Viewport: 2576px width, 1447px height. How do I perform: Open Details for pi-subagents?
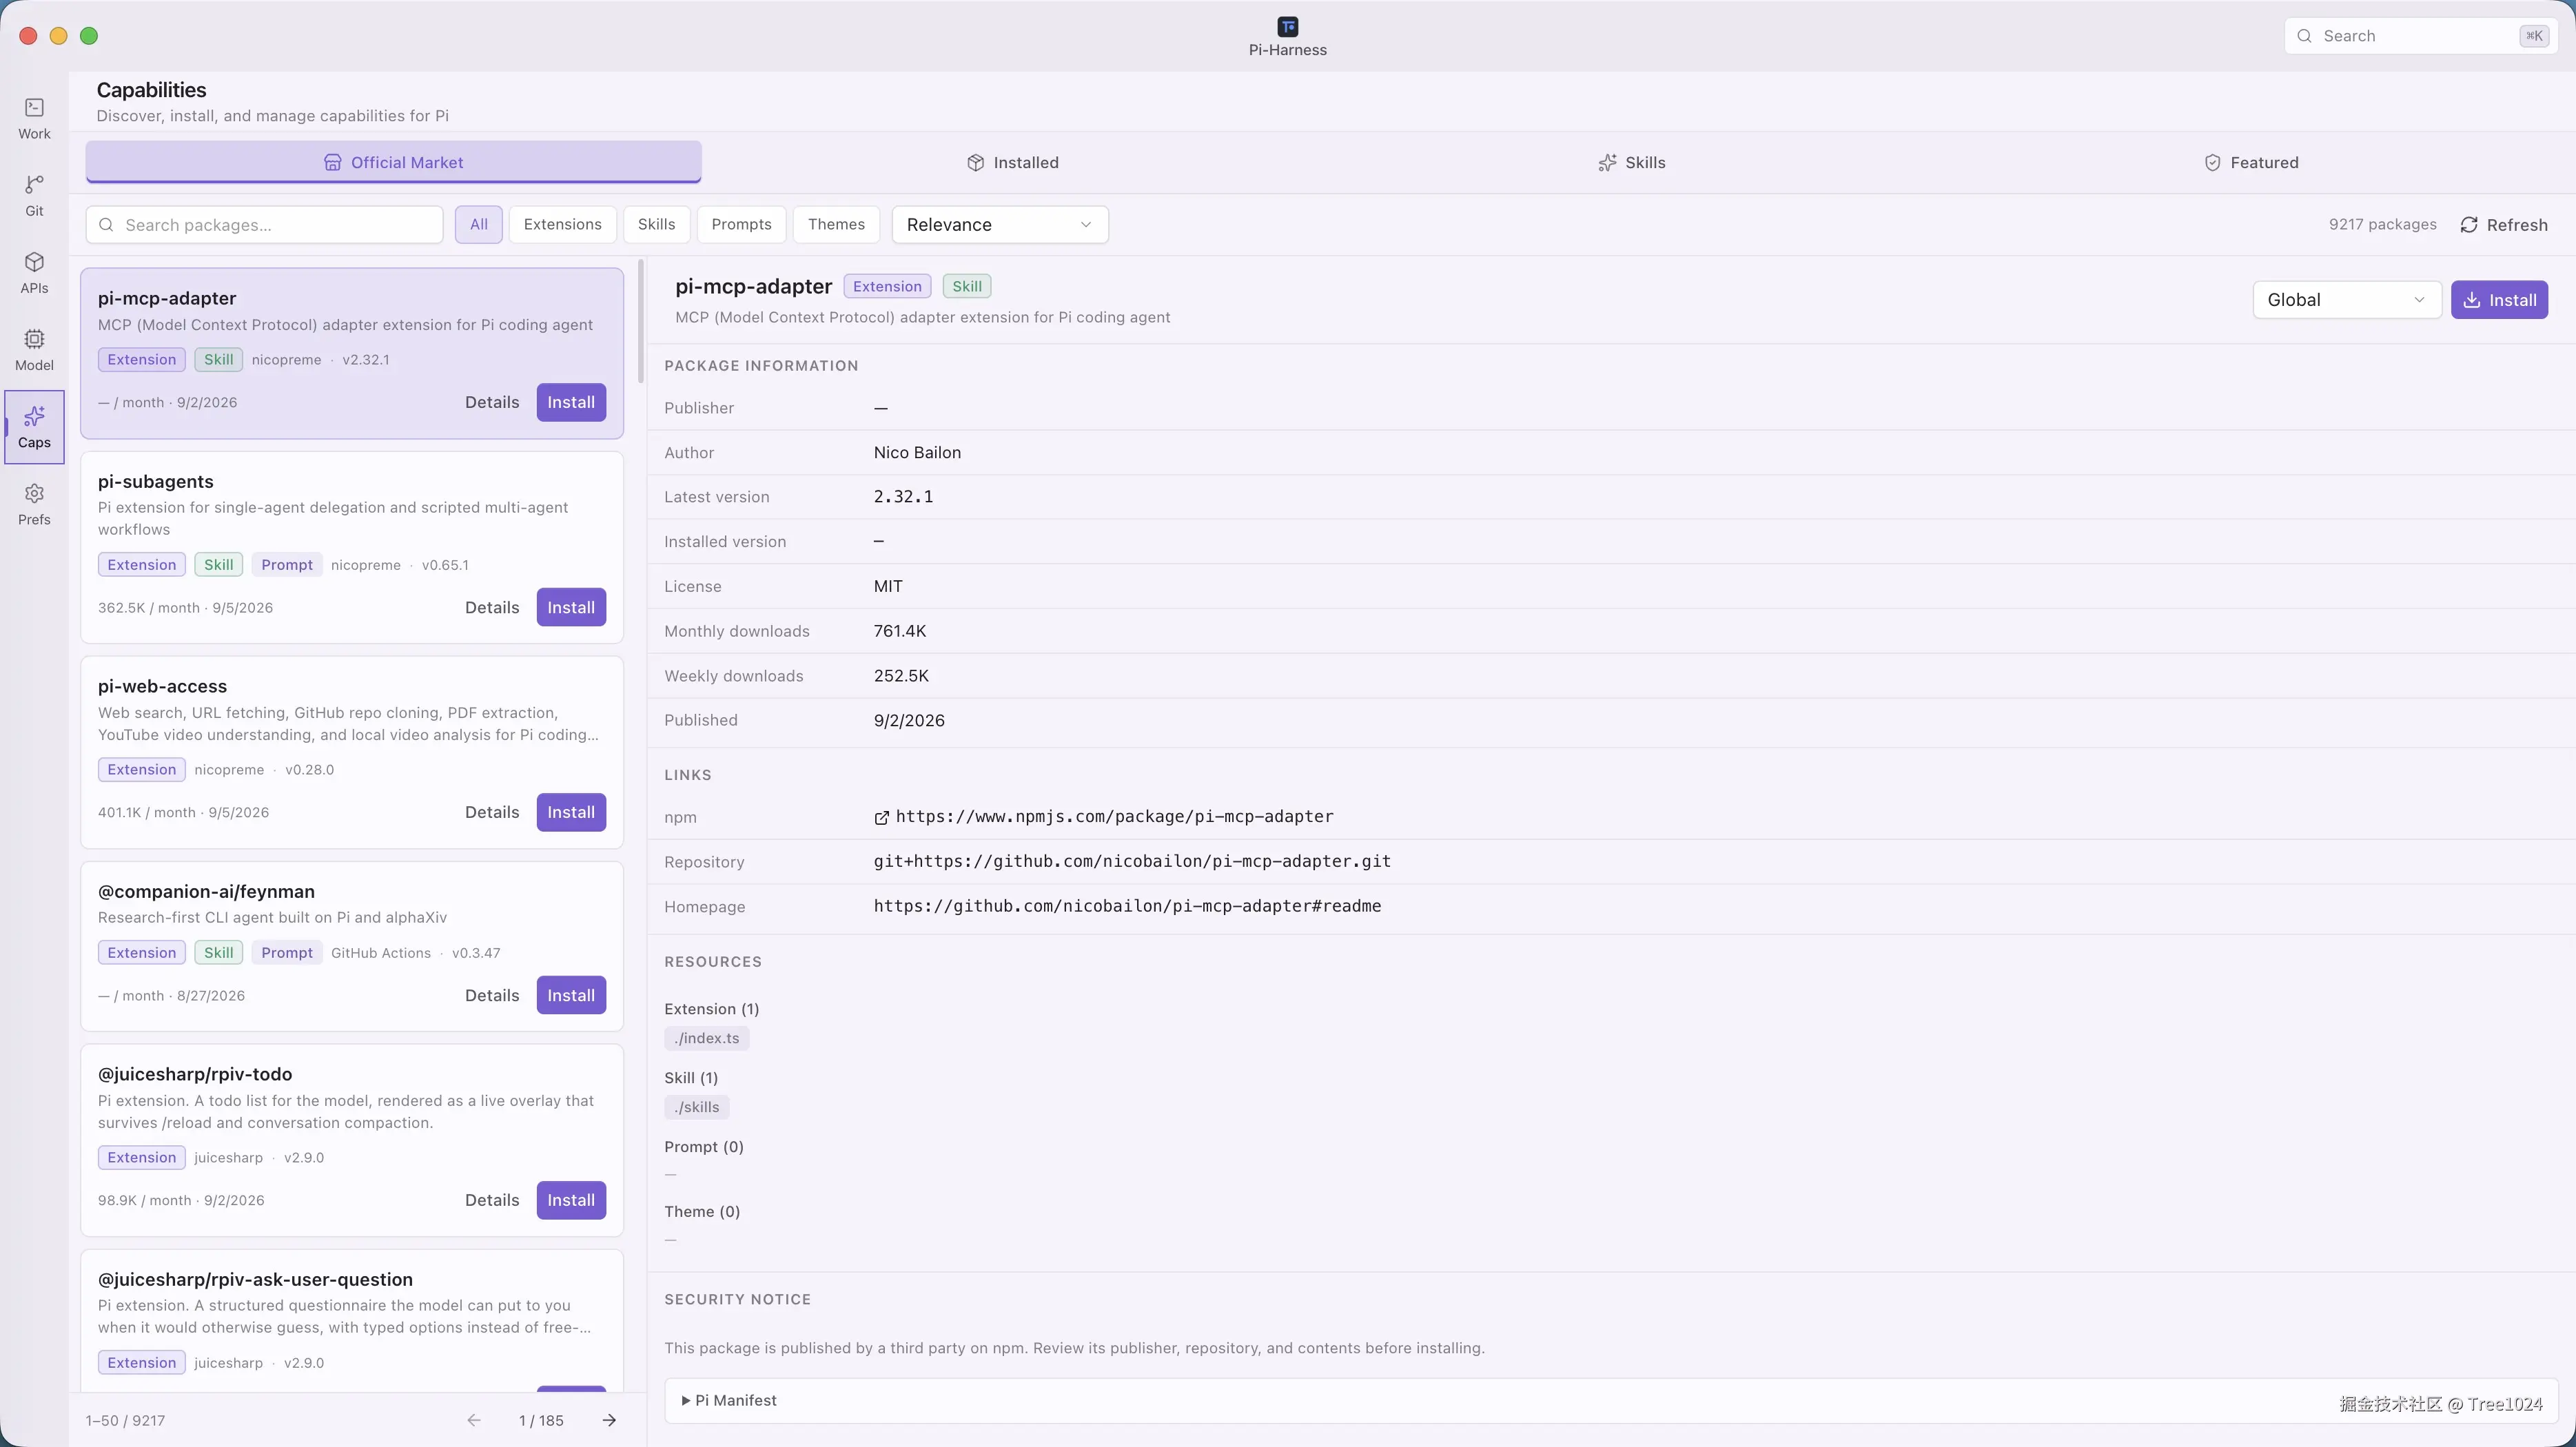(x=492, y=607)
